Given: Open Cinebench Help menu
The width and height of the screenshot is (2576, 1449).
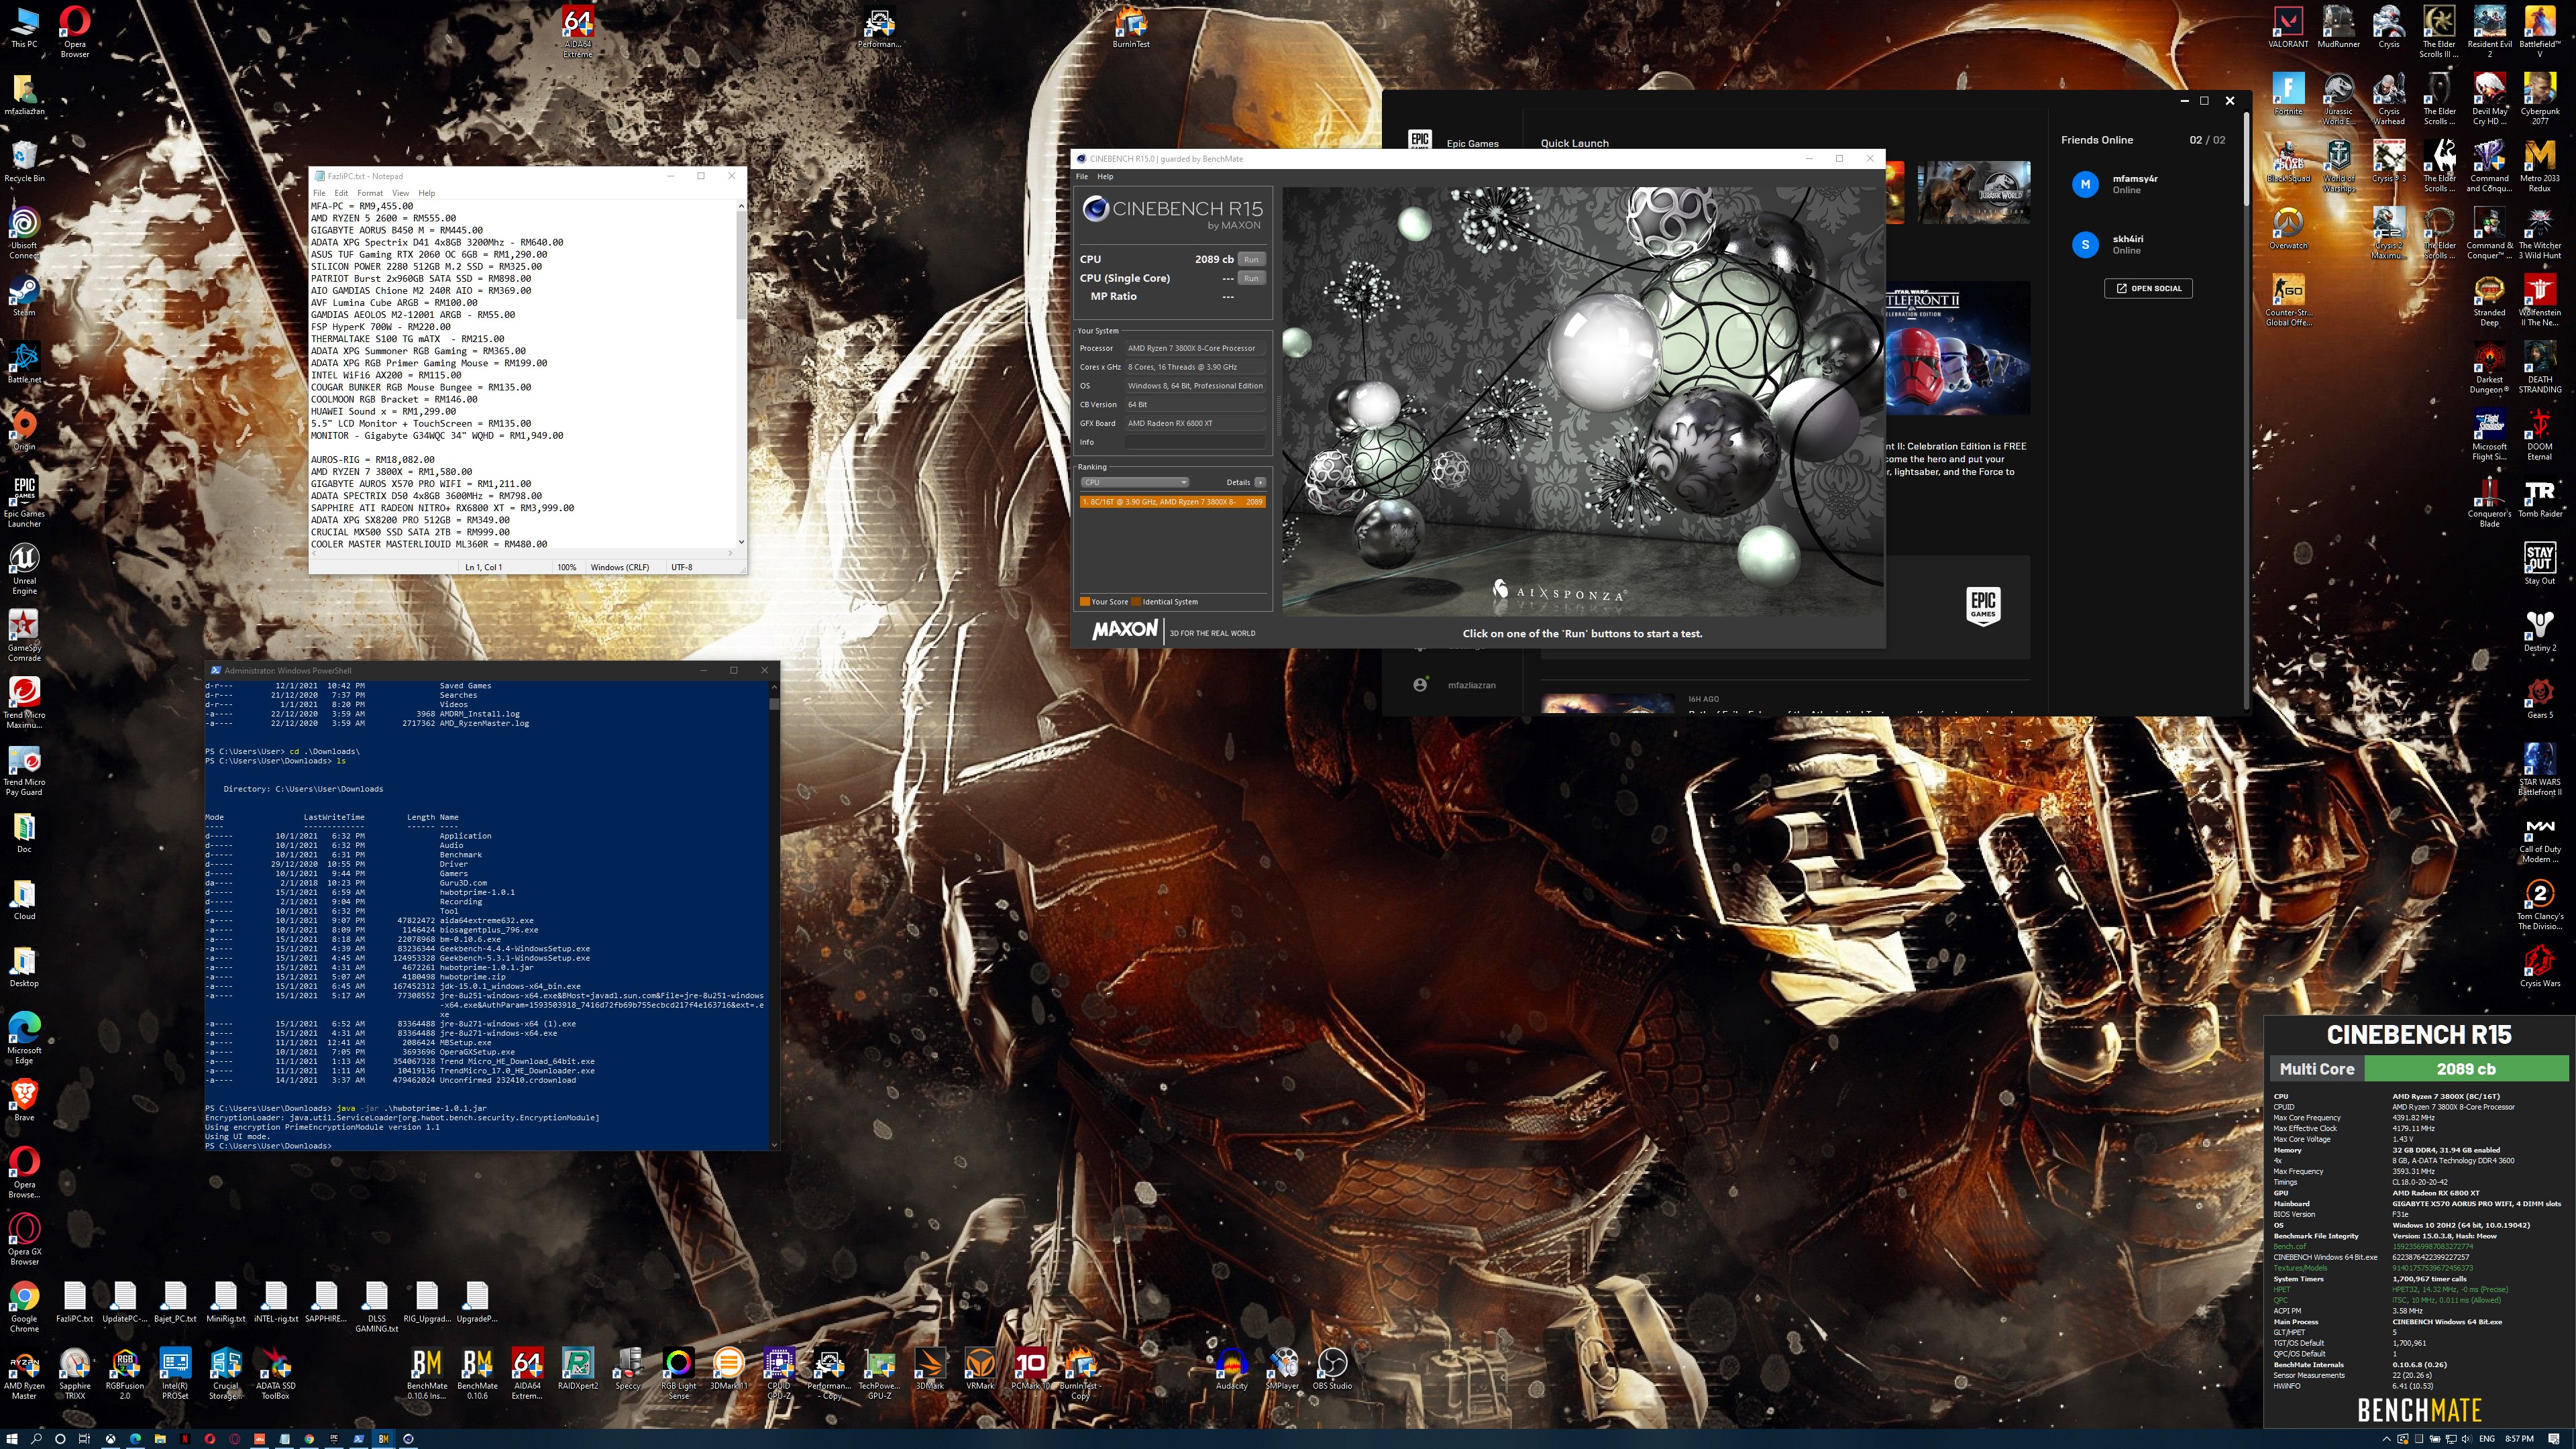Looking at the screenshot, I should click(1105, 177).
